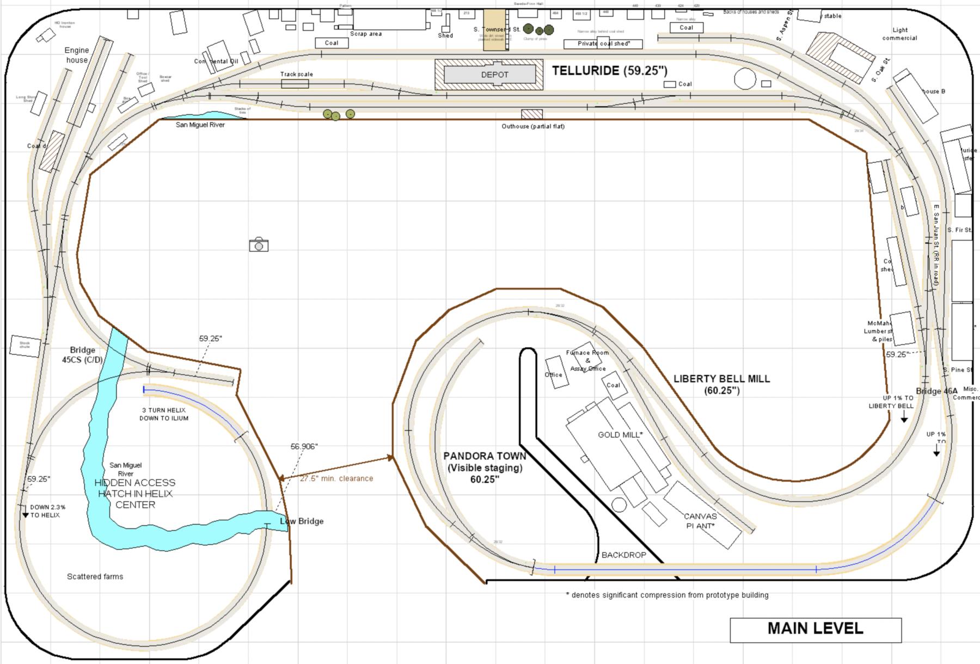Select the TELLURIDE (59.25") station label

609,71
